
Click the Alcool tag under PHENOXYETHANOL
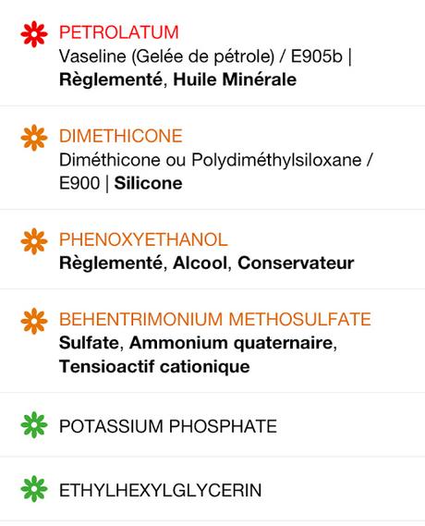pyautogui.click(x=200, y=263)
